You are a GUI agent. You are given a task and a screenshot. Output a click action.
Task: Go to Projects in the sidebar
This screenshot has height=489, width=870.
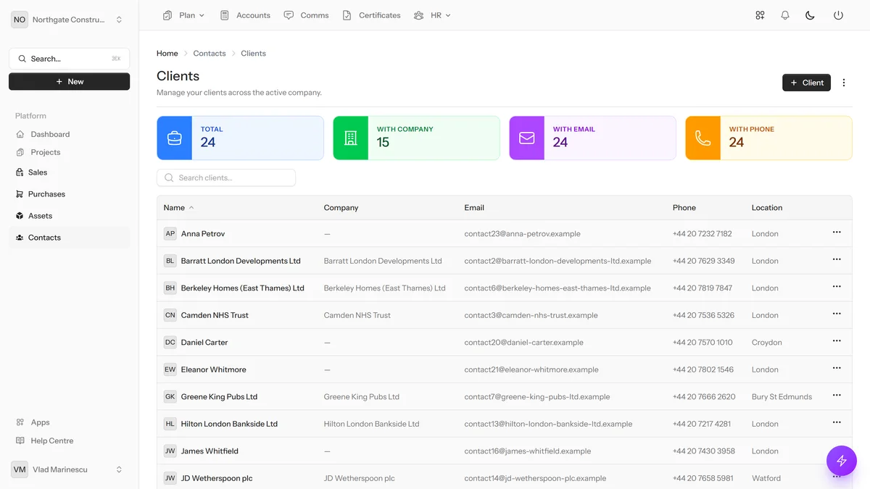(46, 153)
